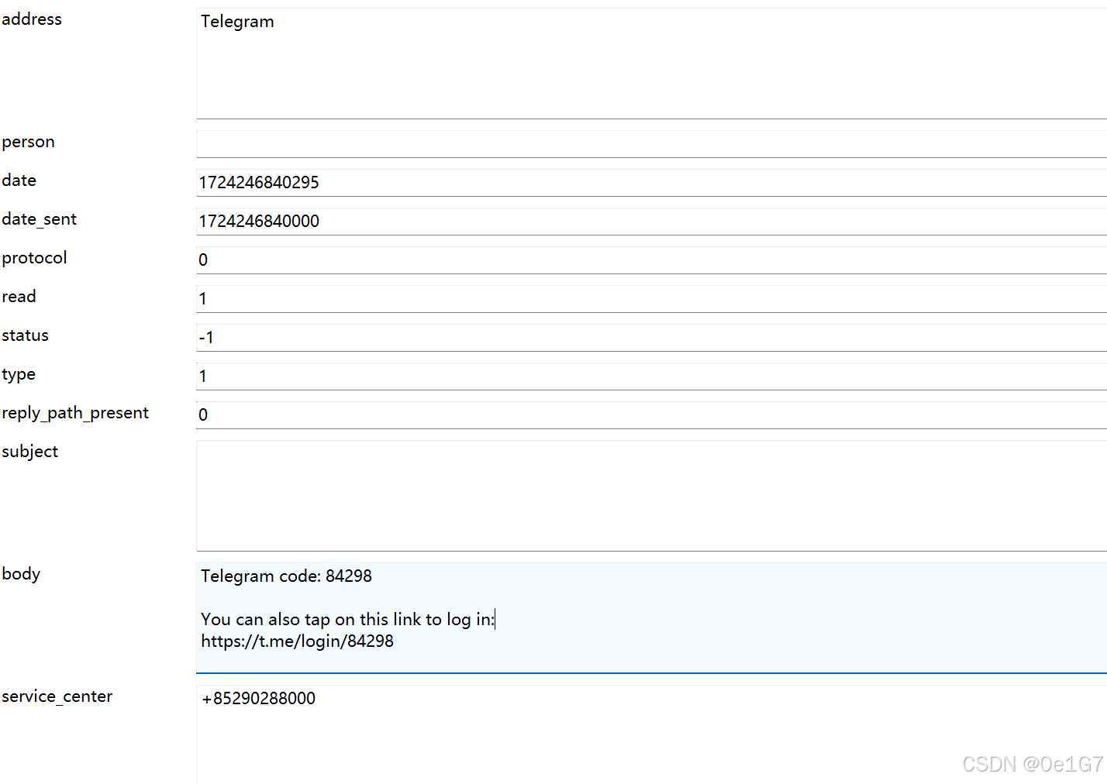Click the 'subject' field label
1107x784 pixels.
click(x=30, y=452)
